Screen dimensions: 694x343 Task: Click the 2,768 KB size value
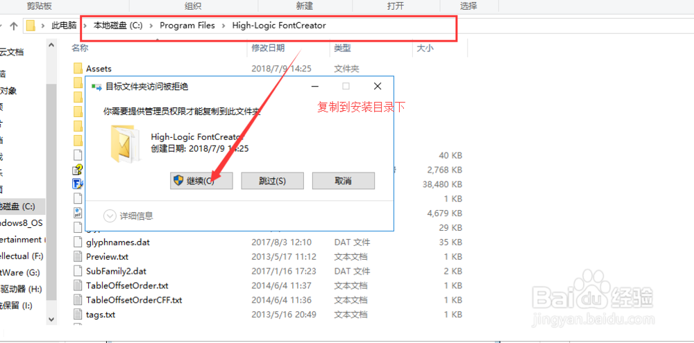pos(445,170)
